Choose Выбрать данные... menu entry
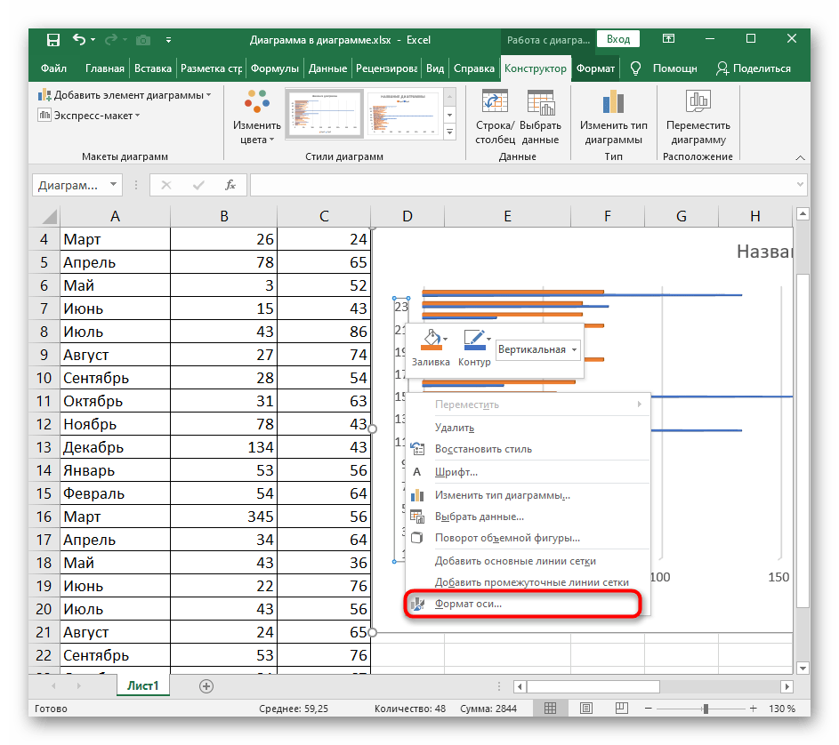The image size is (839, 745). coord(528,517)
